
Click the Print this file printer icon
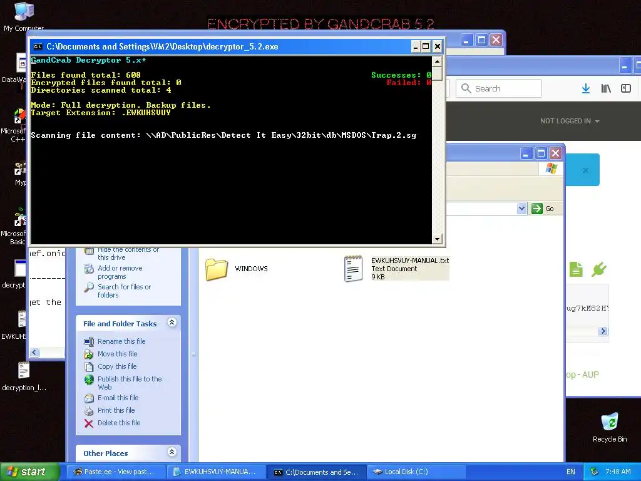coord(89,411)
